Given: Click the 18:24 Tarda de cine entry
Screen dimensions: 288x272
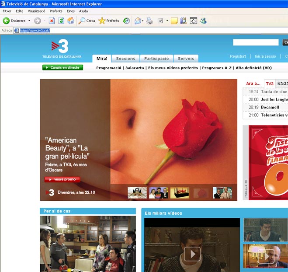Looking at the screenshot, I should (265, 92).
